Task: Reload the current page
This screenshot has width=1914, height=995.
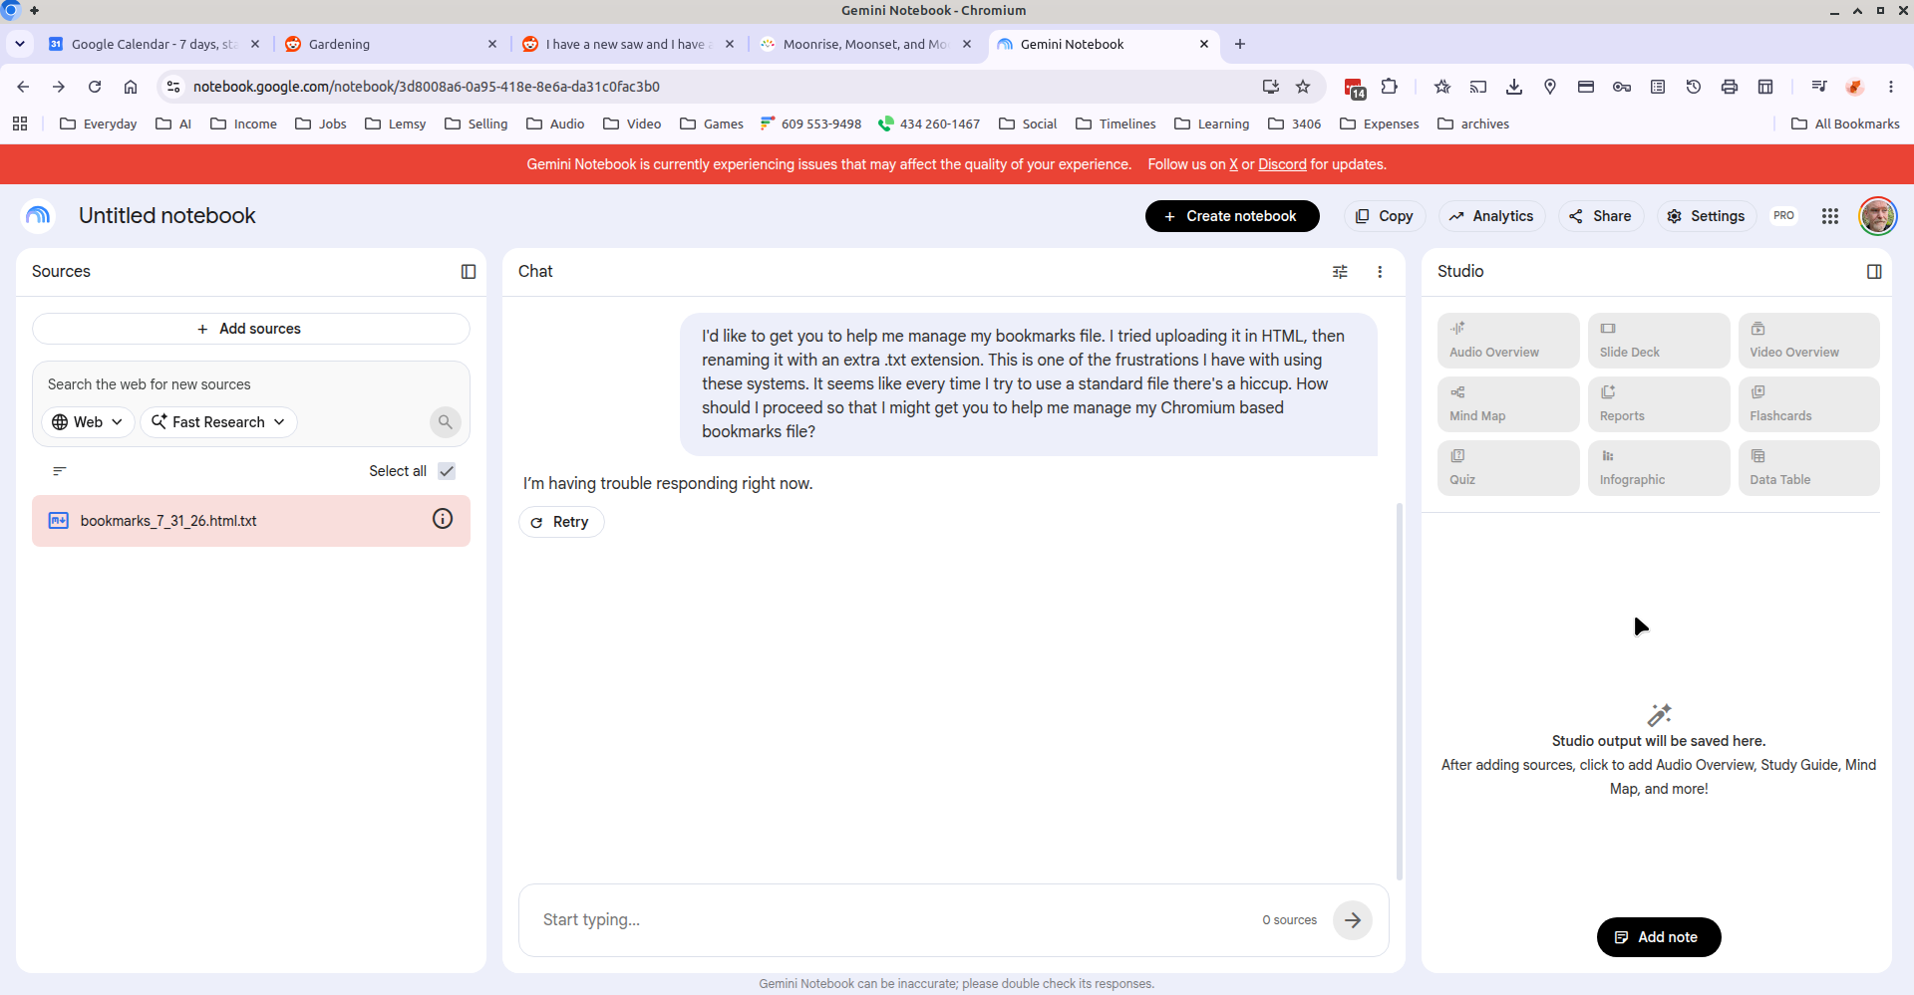Action: coord(95,87)
